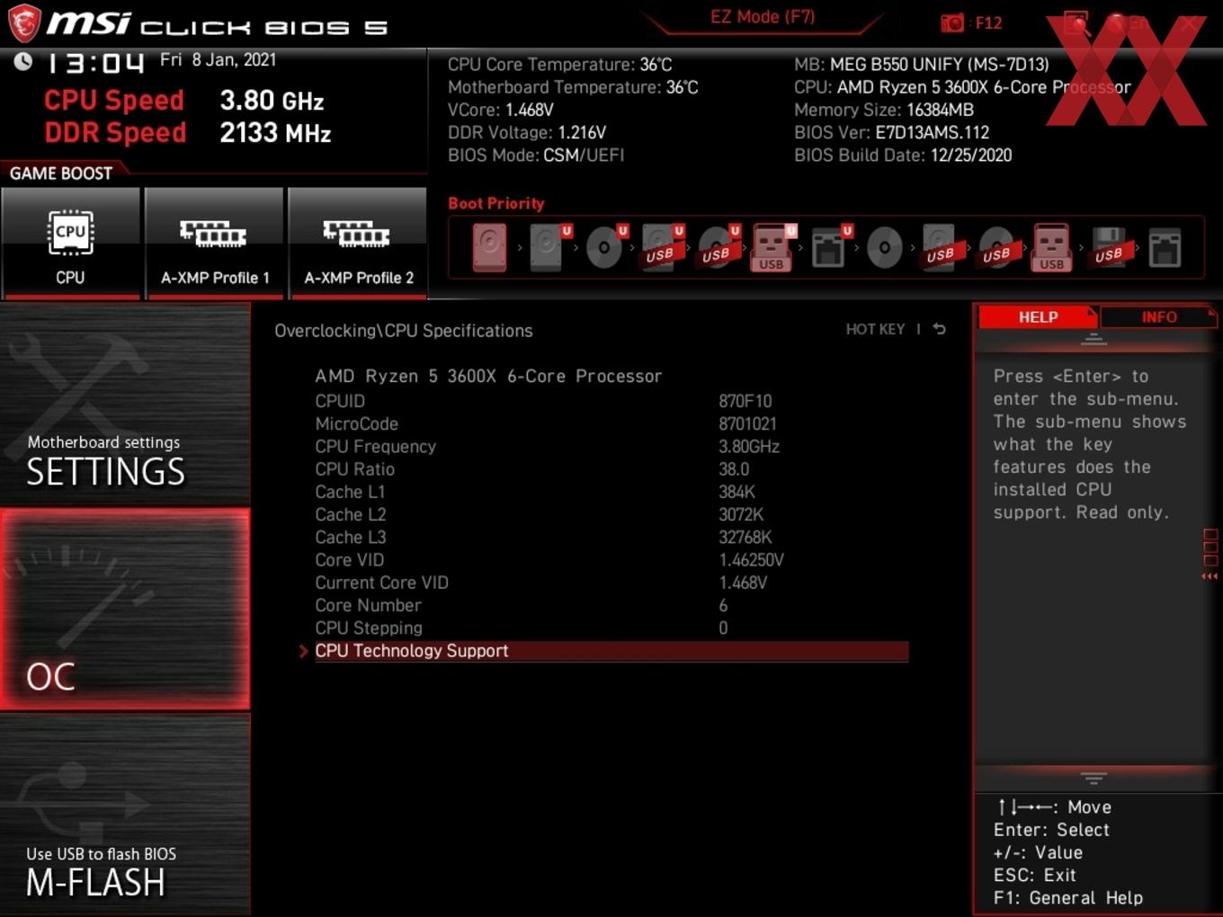Click the arrow before CPU Technology Support

pyautogui.click(x=304, y=651)
